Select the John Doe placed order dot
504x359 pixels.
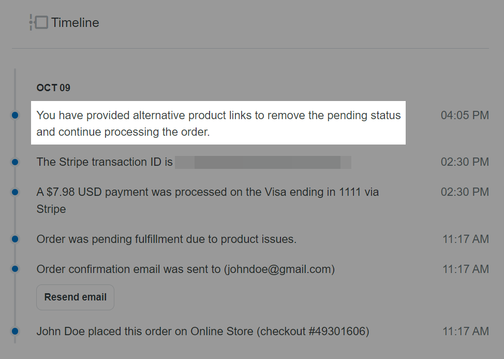(15, 331)
